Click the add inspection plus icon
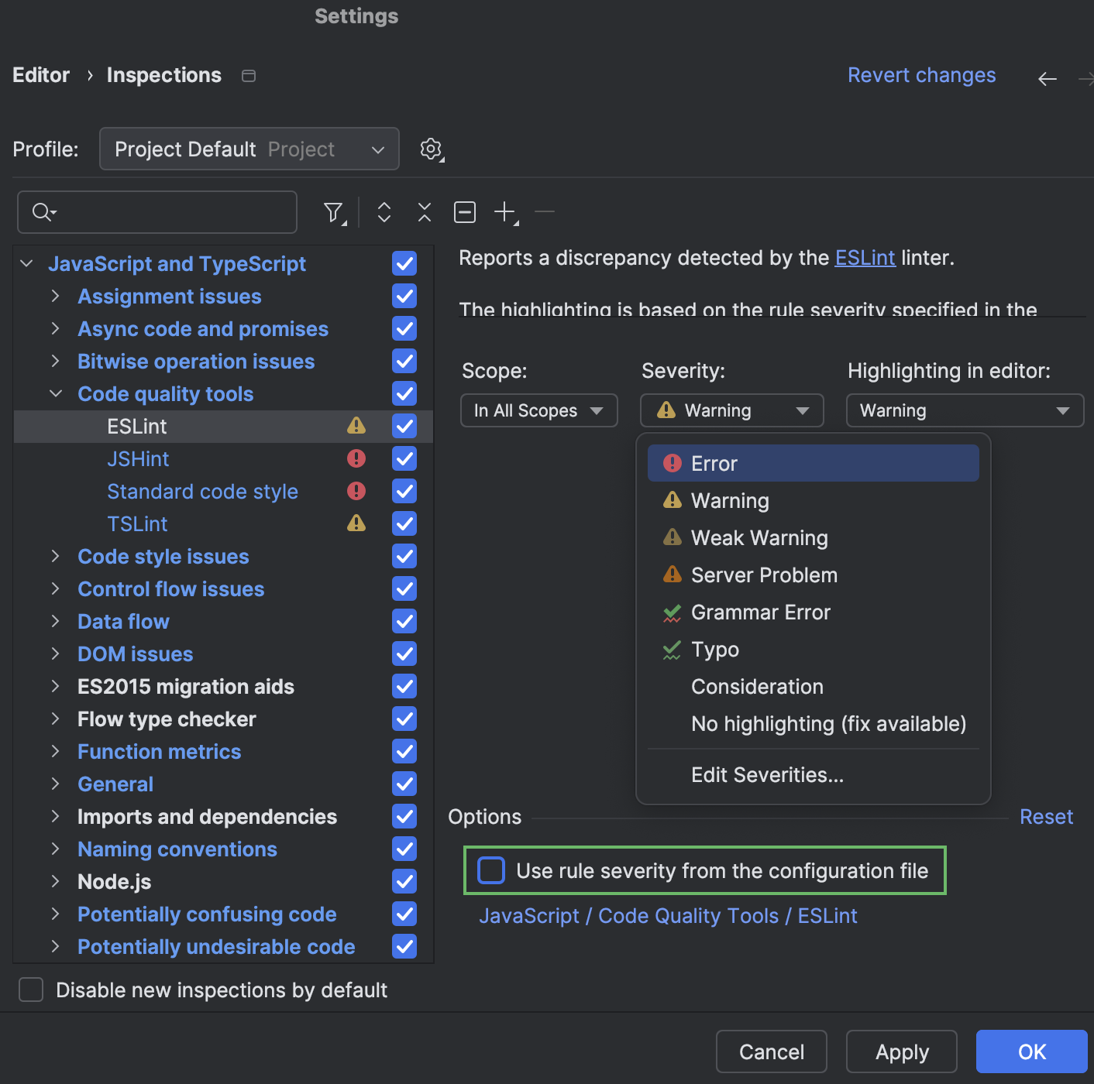 point(504,211)
